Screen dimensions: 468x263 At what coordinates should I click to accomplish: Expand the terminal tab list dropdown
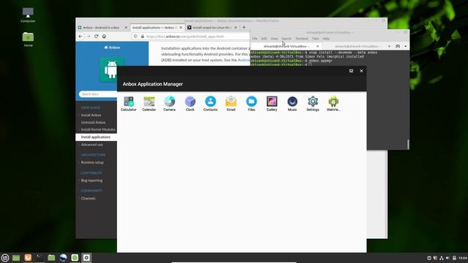click(x=405, y=46)
